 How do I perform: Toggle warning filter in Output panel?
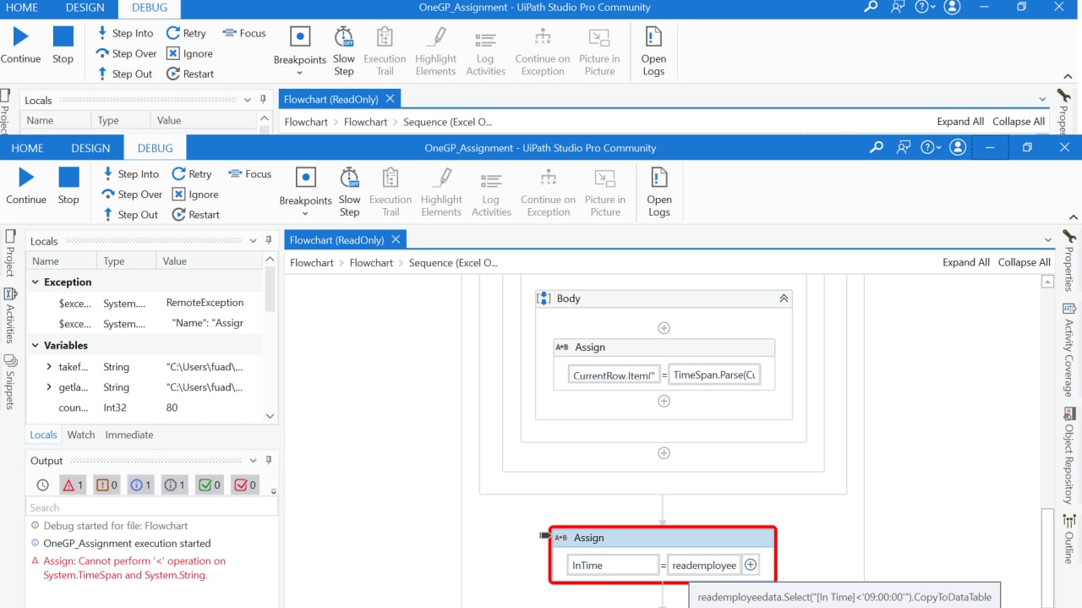pos(107,485)
